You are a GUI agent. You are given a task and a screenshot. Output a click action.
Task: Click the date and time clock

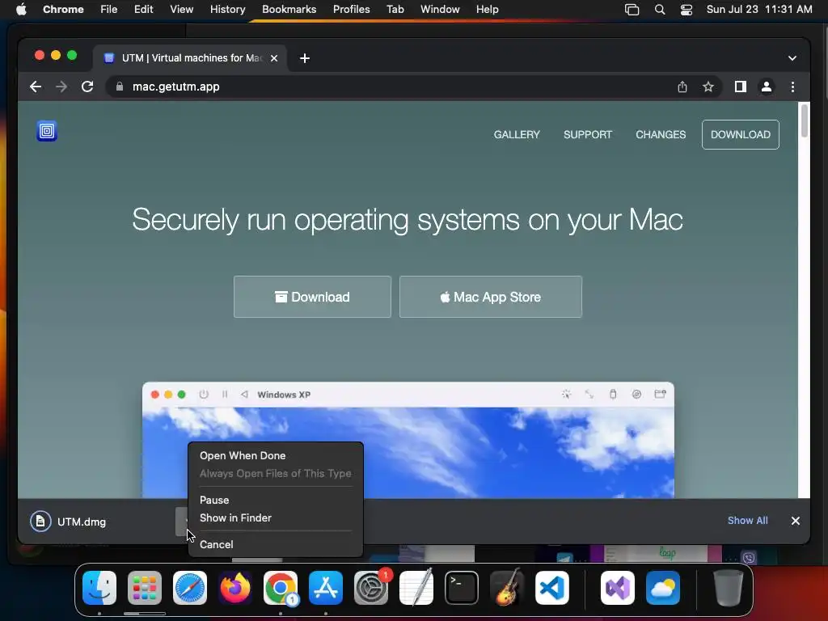click(x=759, y=10)
